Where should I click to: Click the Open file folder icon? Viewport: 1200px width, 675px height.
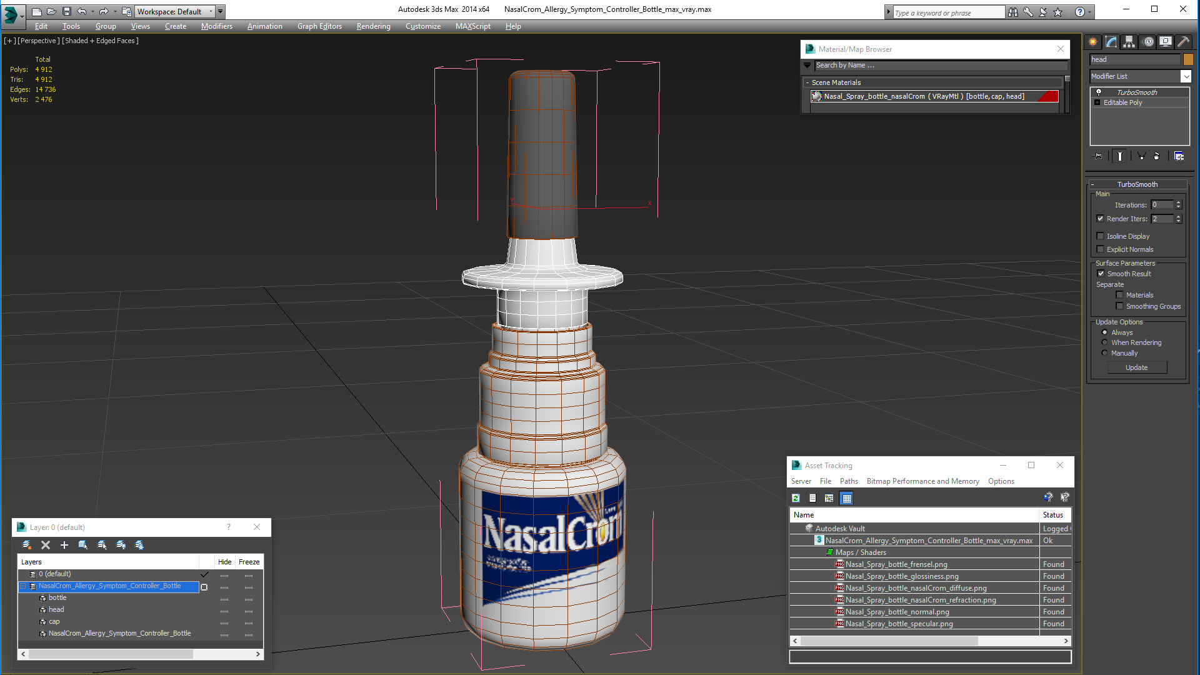52,11
